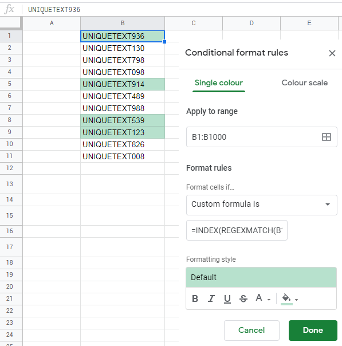The image size is (342, 346).
Task: Select the Default formatting style preview
Action: (261, 277)
